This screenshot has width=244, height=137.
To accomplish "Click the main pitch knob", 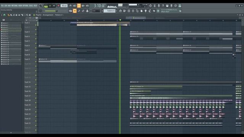I will (40, 11).
